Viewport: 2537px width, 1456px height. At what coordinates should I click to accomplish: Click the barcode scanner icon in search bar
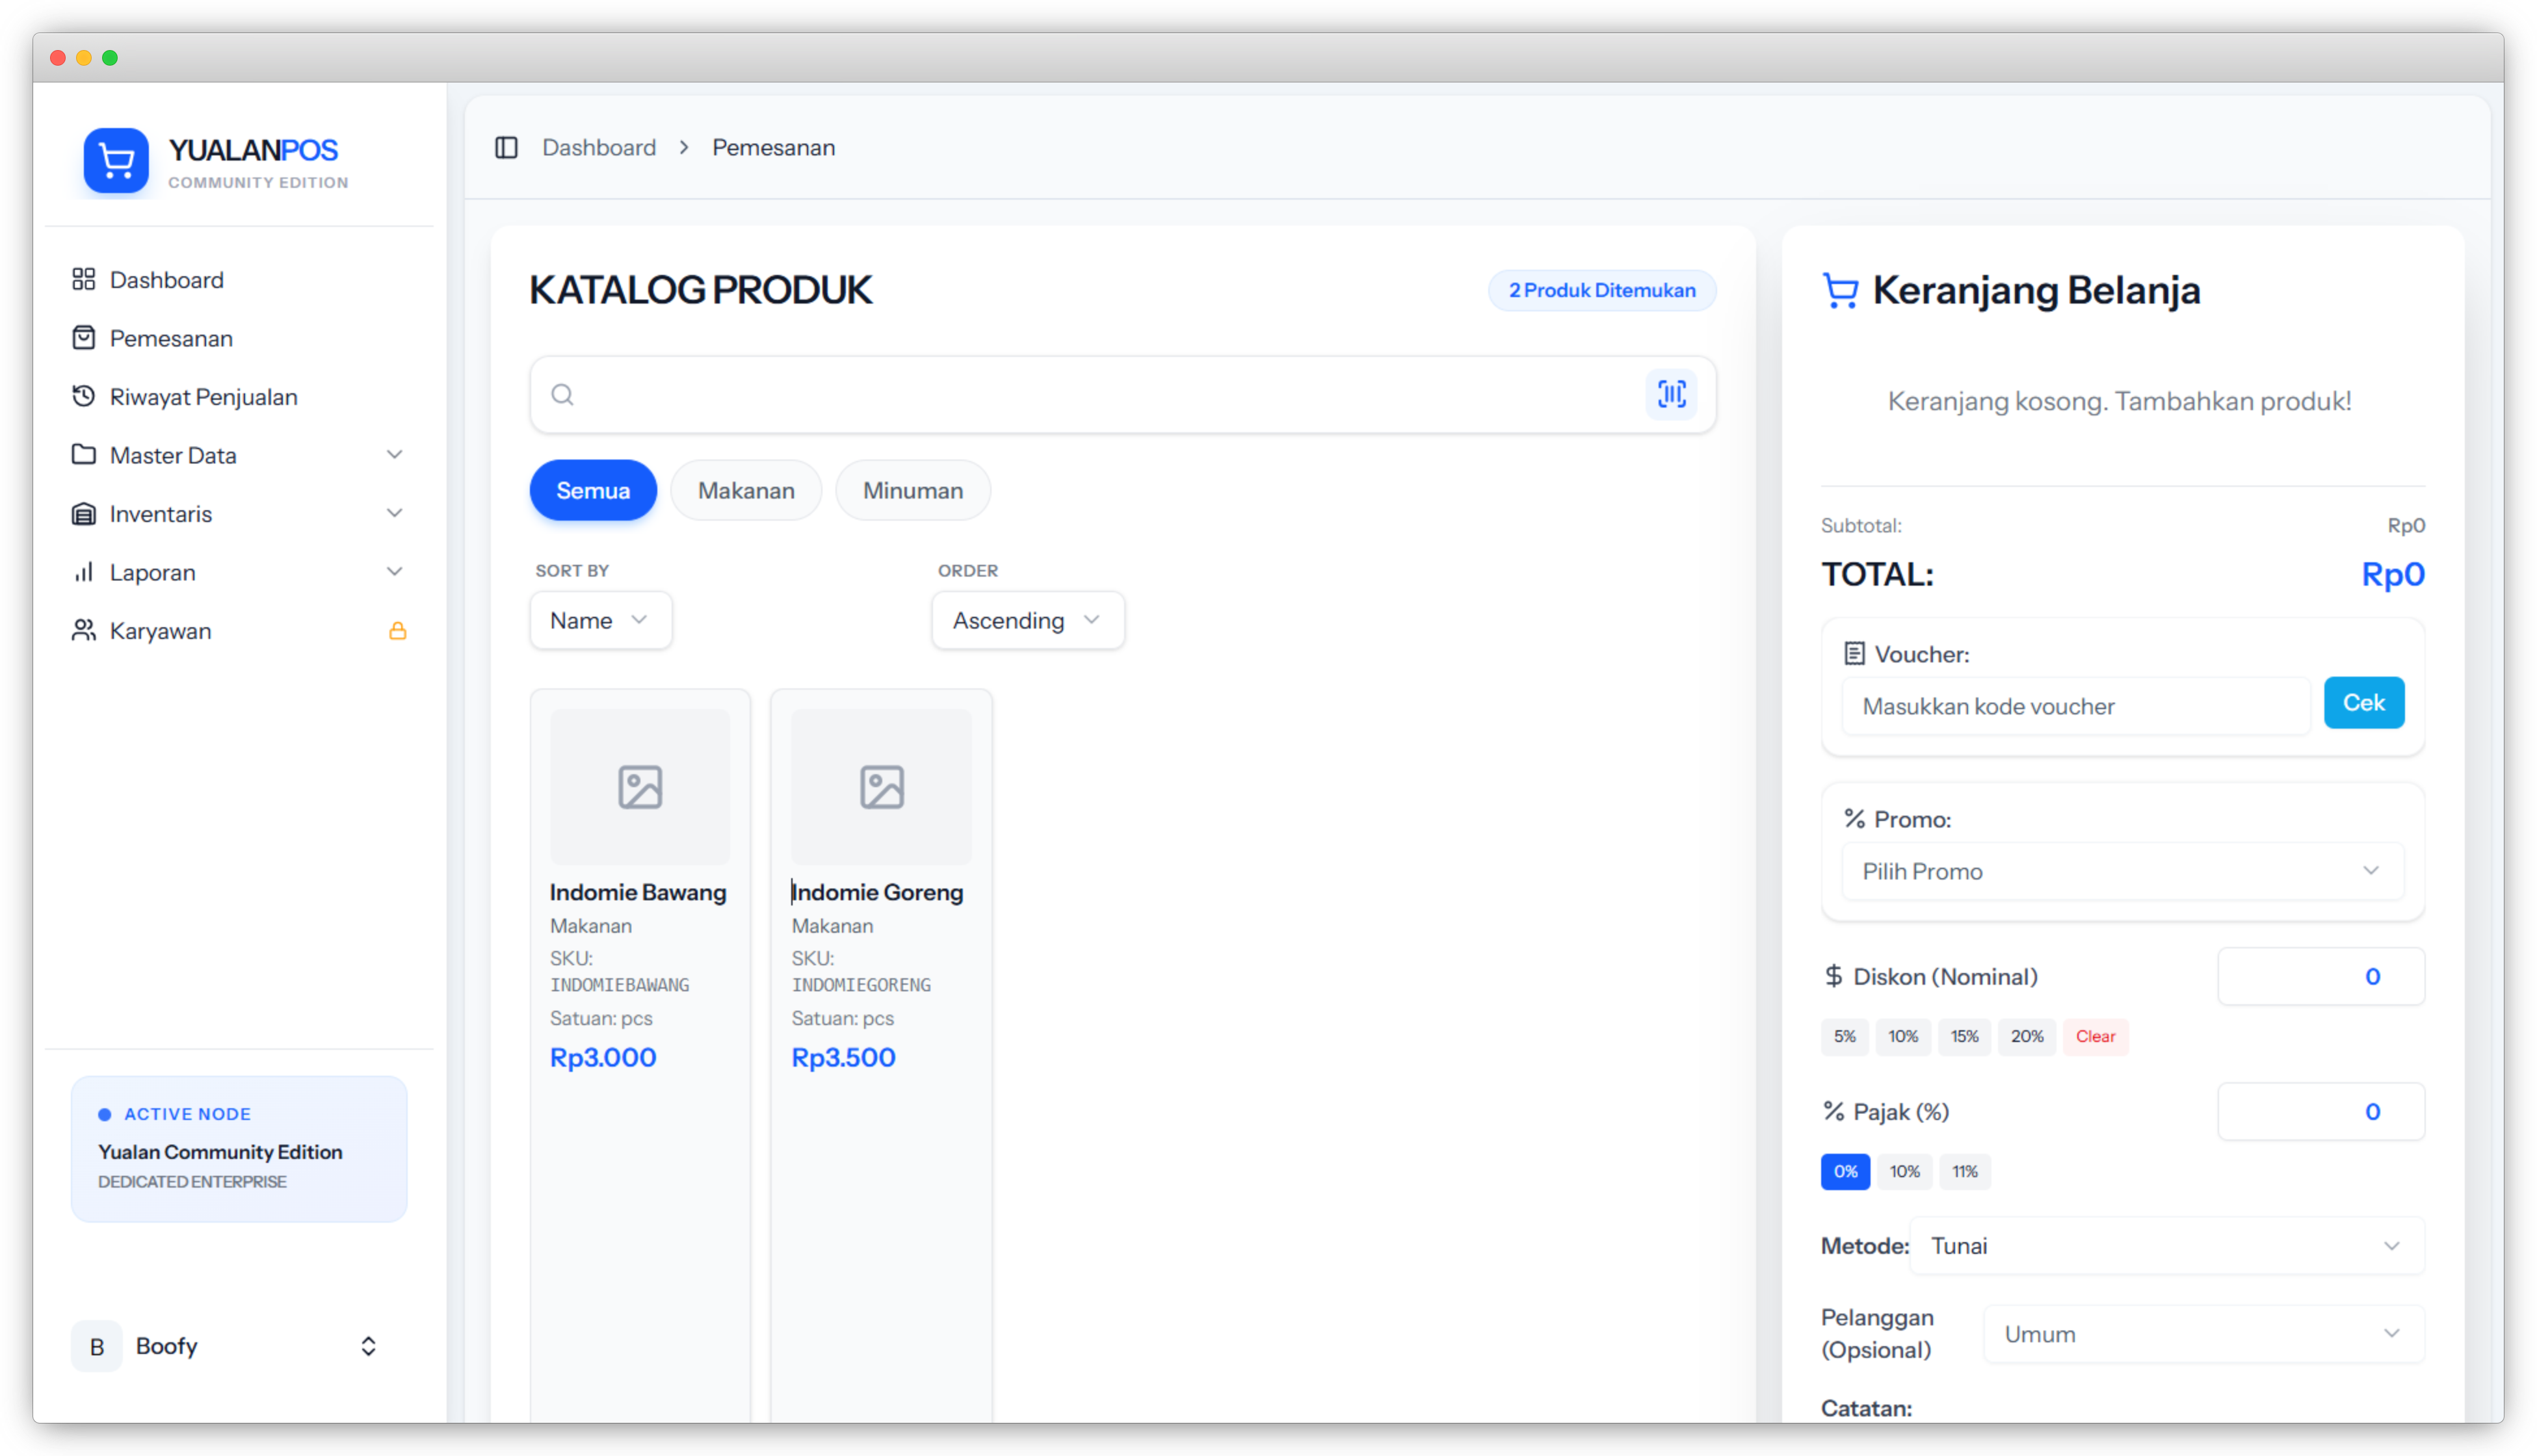pos(1671,394)
